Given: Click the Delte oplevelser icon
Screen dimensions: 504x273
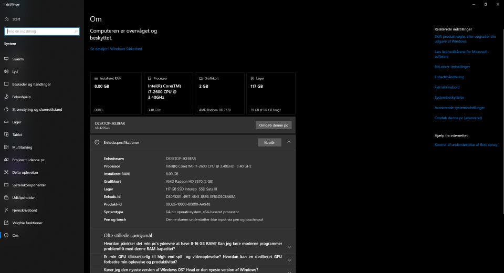Looking at the screenshot, I should point(6,172).
